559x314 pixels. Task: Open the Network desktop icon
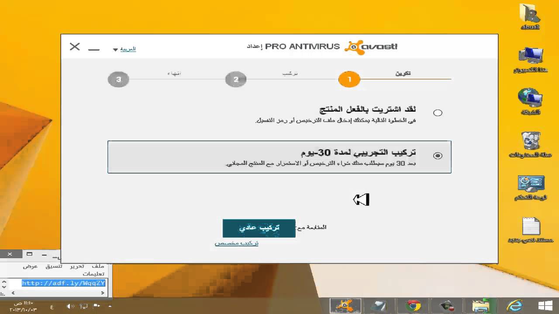click(531, 102)
